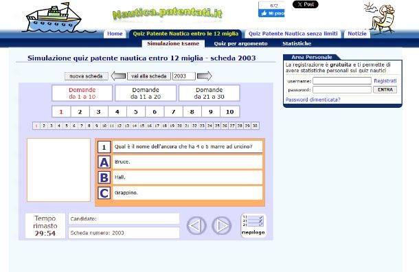Click the Scheda numero: 2003 field
Viewport: 419px width, 272px height.
(124, 233)
